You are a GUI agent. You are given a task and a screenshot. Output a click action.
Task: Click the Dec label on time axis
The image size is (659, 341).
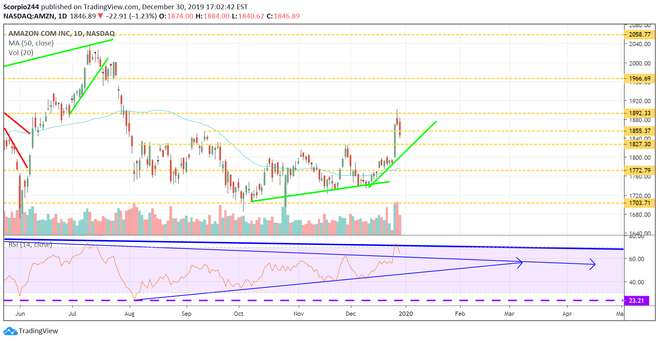(x=351, y=314)
